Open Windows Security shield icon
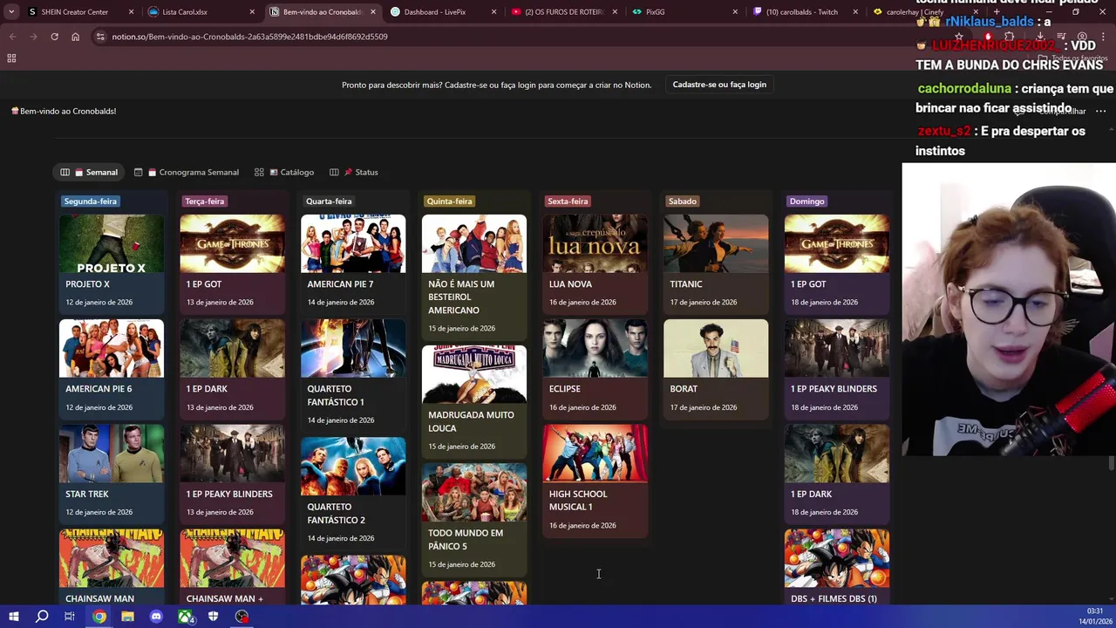The height and width of the screenshot is (628, 1116). point(214,617)
